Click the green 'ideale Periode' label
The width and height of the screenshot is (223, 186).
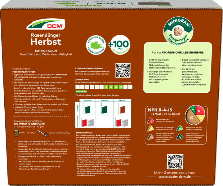coord(81,91)
